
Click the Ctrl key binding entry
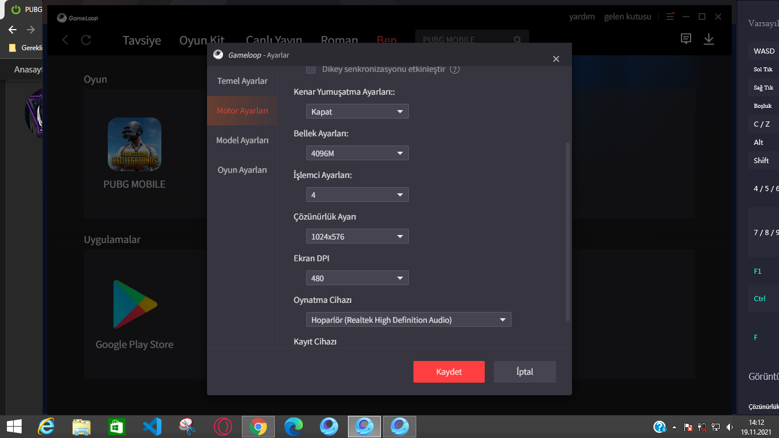(x=764, y=298)
